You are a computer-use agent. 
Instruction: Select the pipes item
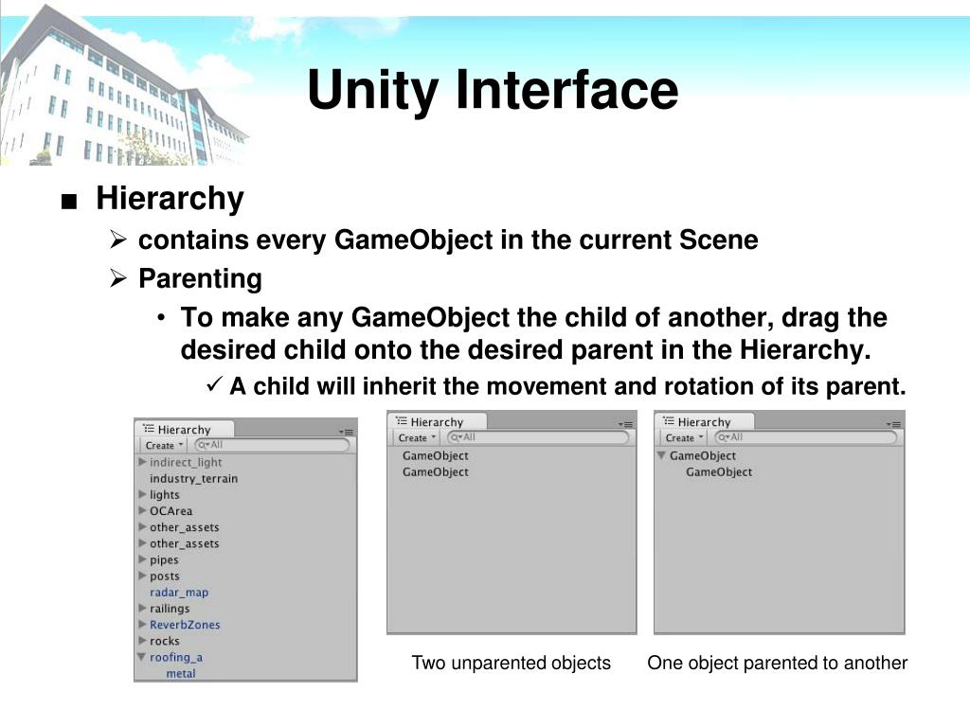[164, 560]
